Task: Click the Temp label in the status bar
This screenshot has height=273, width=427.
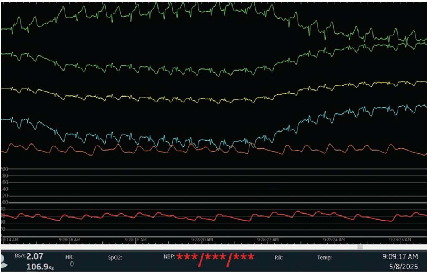Action: pyautogui.click(x=324, y=258)
